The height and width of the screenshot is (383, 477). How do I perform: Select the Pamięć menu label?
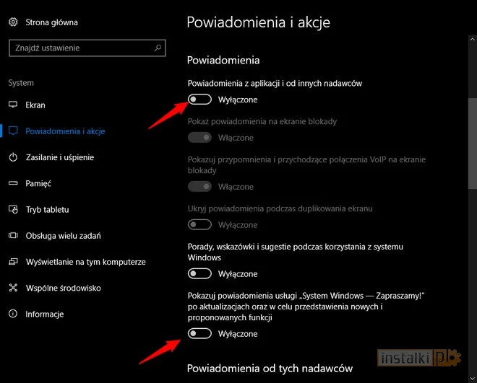(x=38, y=183)
